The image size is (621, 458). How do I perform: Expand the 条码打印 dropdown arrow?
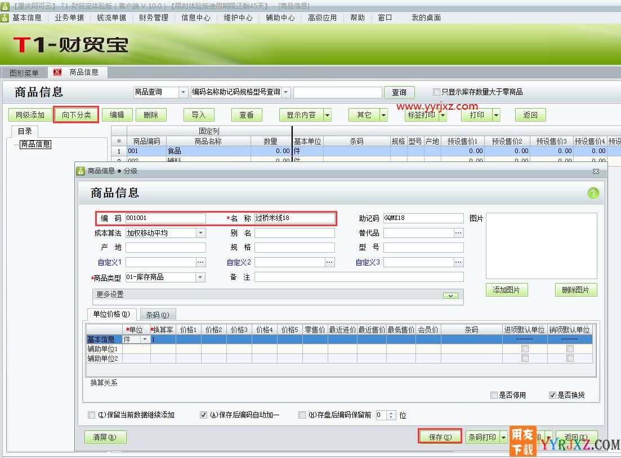tap(503, 437)
